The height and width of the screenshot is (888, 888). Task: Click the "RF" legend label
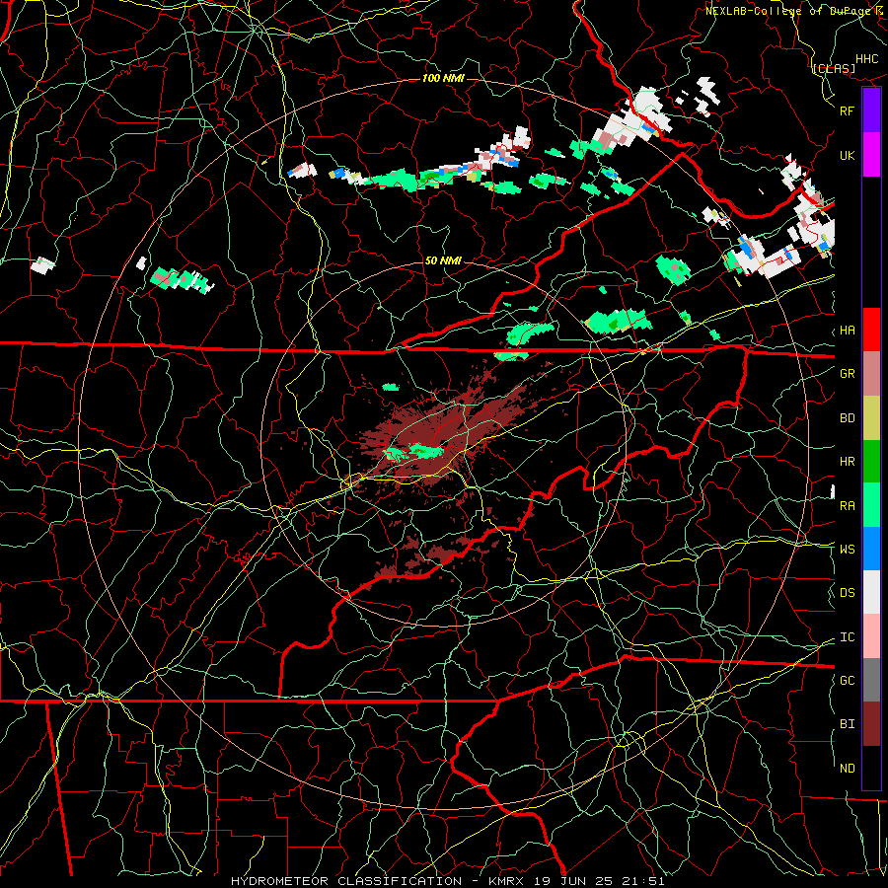coord(847,111)
